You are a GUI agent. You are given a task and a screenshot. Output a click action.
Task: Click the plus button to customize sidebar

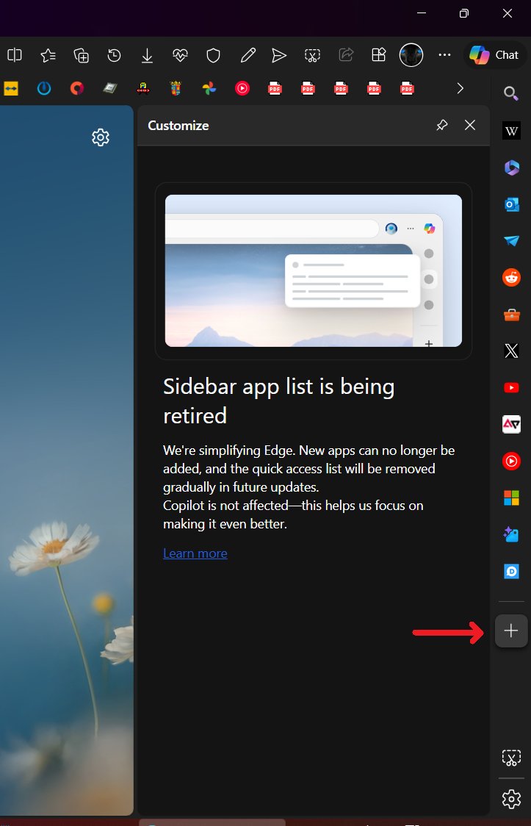pos(511,631)
